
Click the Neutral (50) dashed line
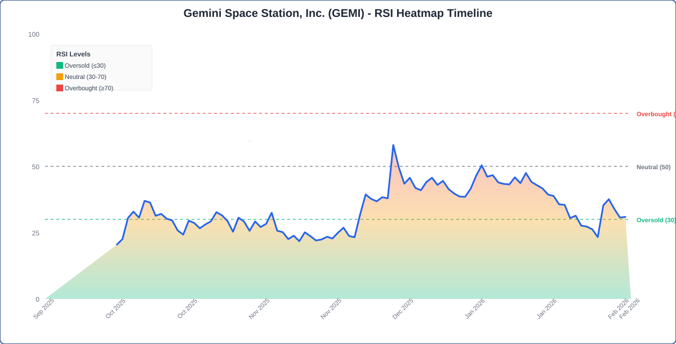coord(338,166)
